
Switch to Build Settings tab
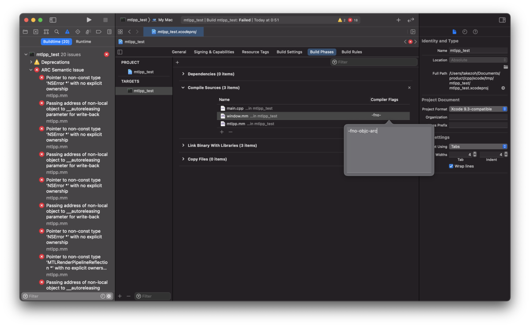pyautogui.click(x=289, y=52)
